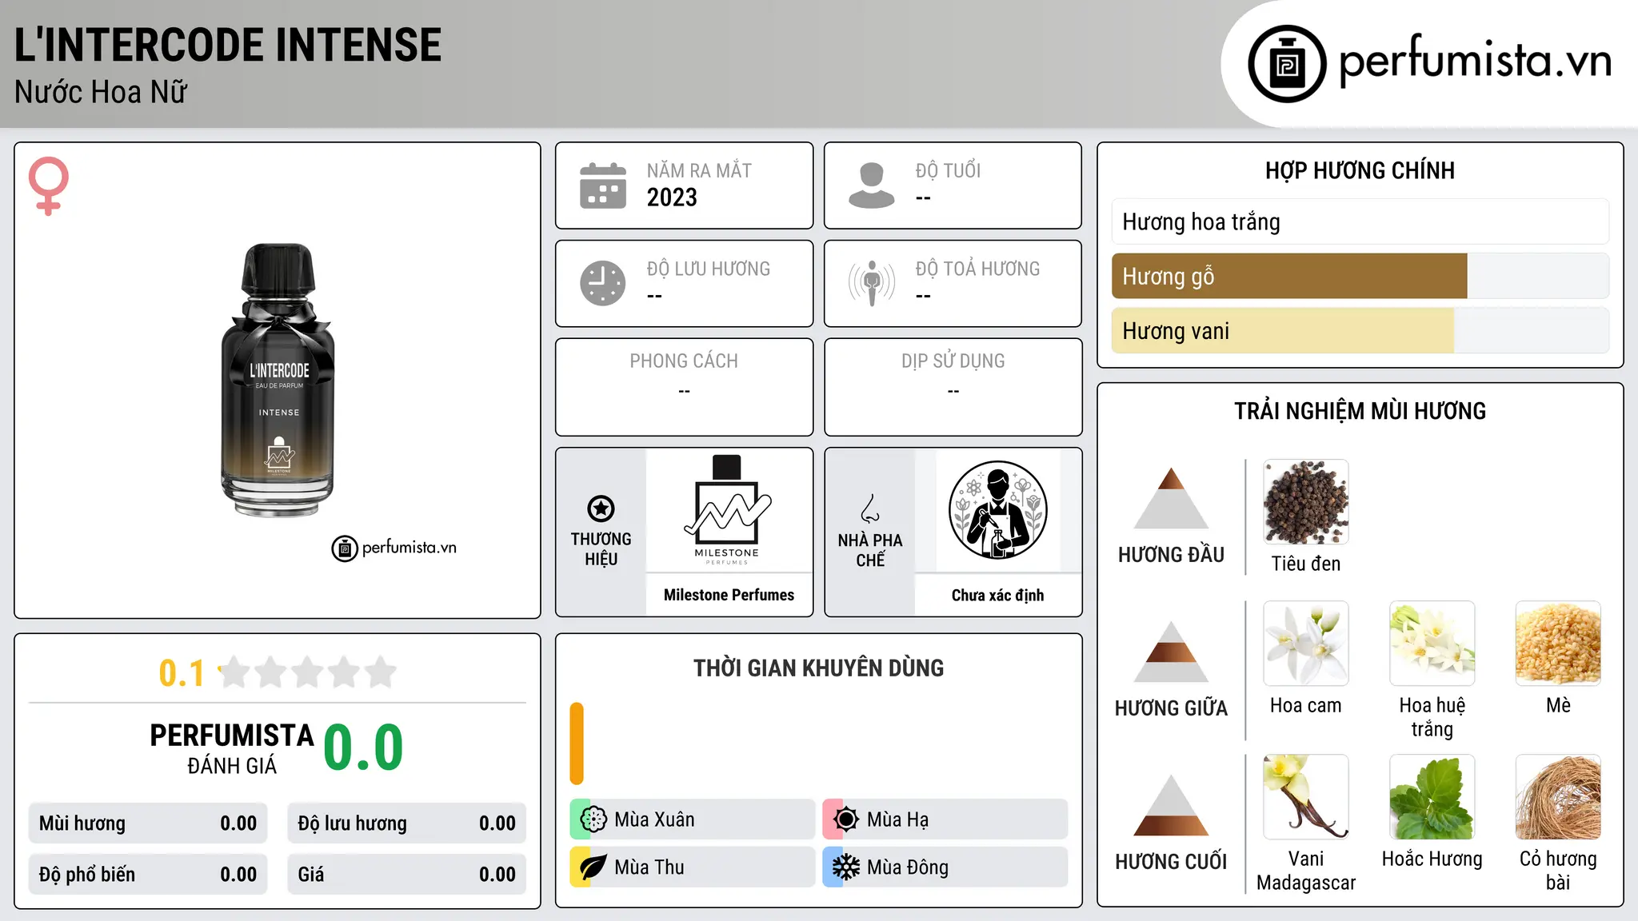1638x921 pixels.
Task: Click the Độ lưu hương 0.00 score row
Action: [406, 823]
